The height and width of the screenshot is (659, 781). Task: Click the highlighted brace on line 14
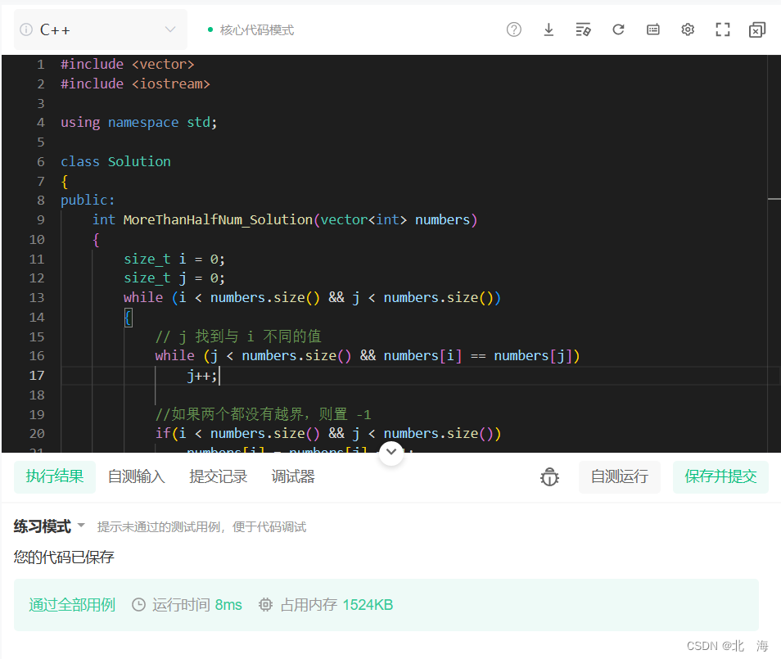tap(128, 318)
